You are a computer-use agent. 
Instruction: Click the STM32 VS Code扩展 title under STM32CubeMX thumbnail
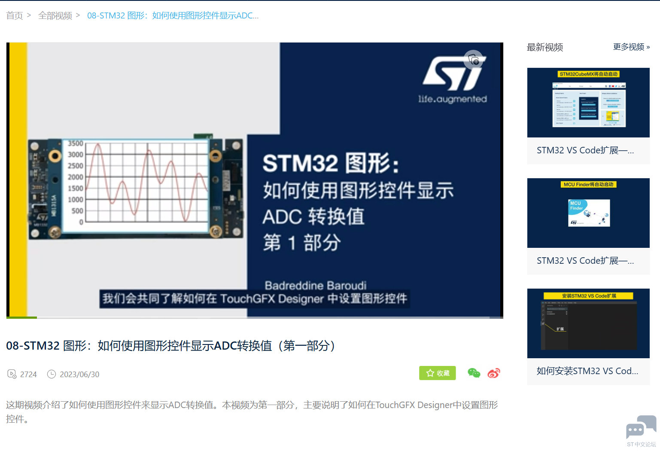point(585,150)
